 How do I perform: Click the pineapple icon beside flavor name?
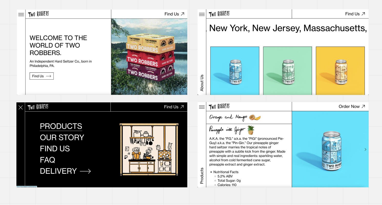[251, 130]
